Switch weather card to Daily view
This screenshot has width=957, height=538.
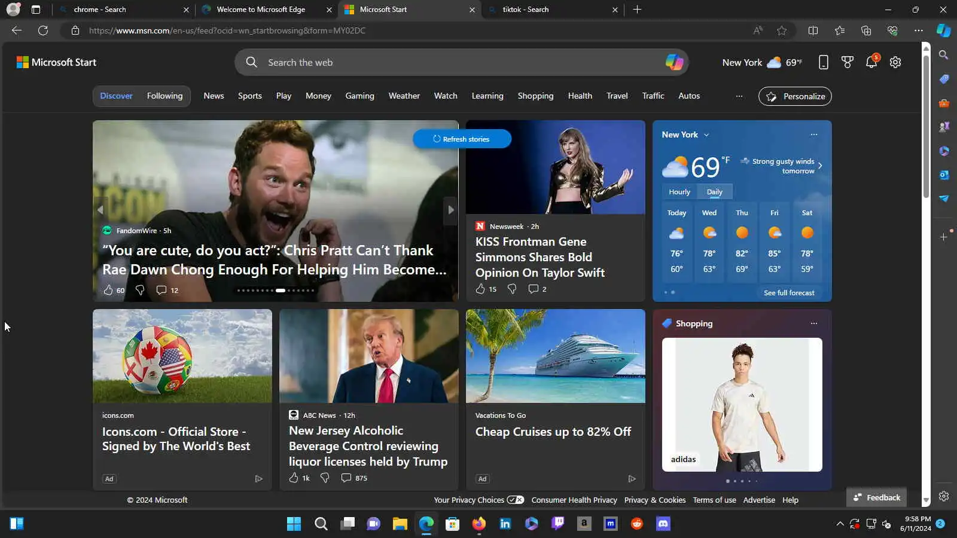coord(715,192)
